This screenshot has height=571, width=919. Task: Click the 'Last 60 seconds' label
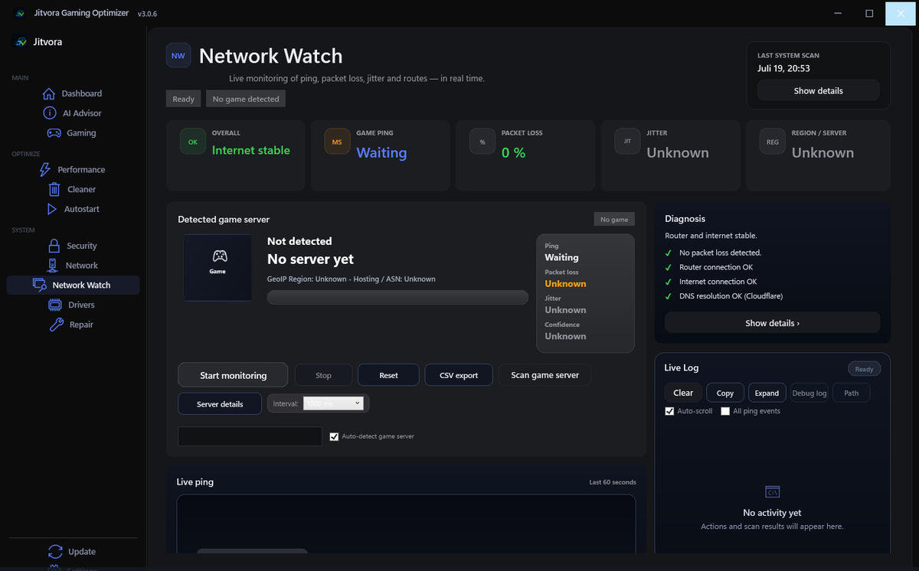613,482
